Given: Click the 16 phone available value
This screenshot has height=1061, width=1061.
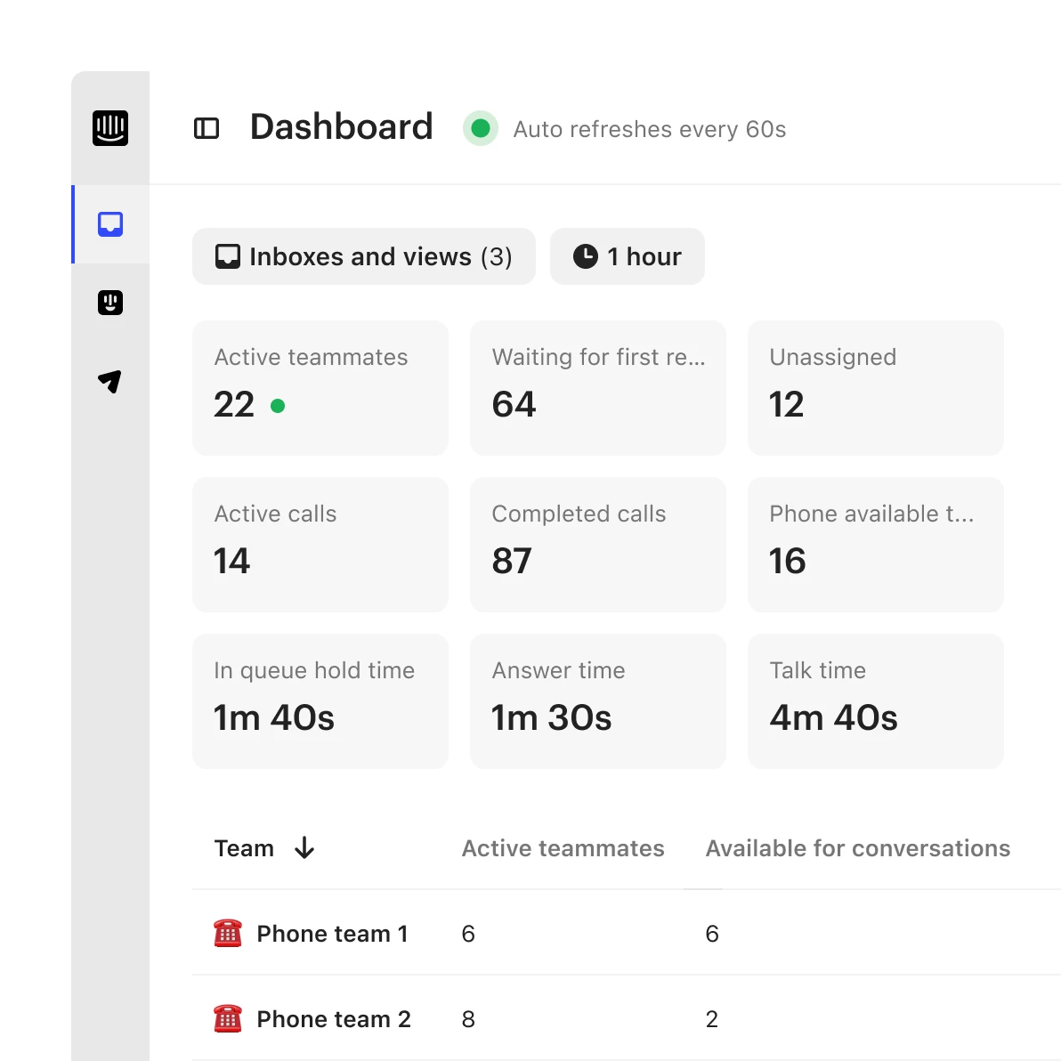Looking at the screenshot, I should pos(788,561).
